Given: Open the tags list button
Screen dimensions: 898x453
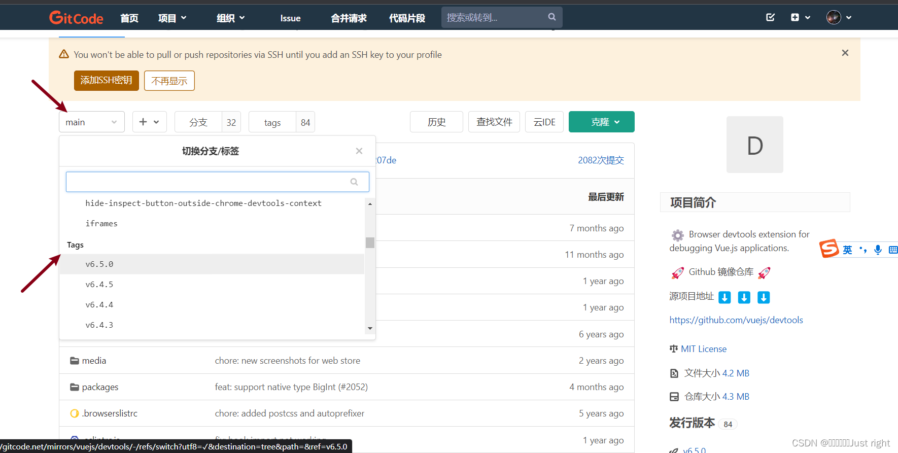Looking at the screenshot, I should point(282,122).
